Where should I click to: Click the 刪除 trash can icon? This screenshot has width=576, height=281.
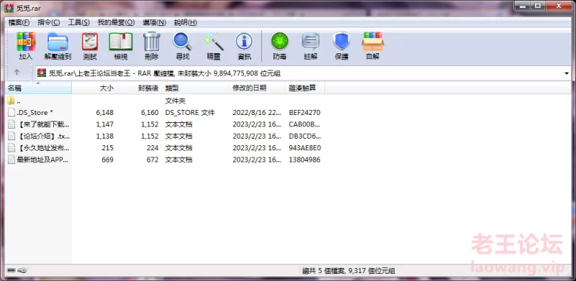click(x=152, y=42)
